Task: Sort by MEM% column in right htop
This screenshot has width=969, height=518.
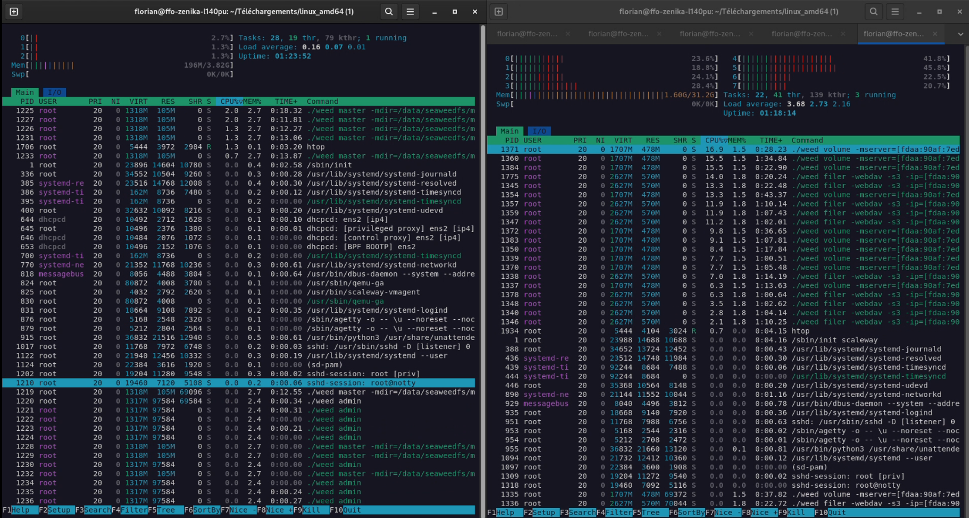Action: point(737,141)
